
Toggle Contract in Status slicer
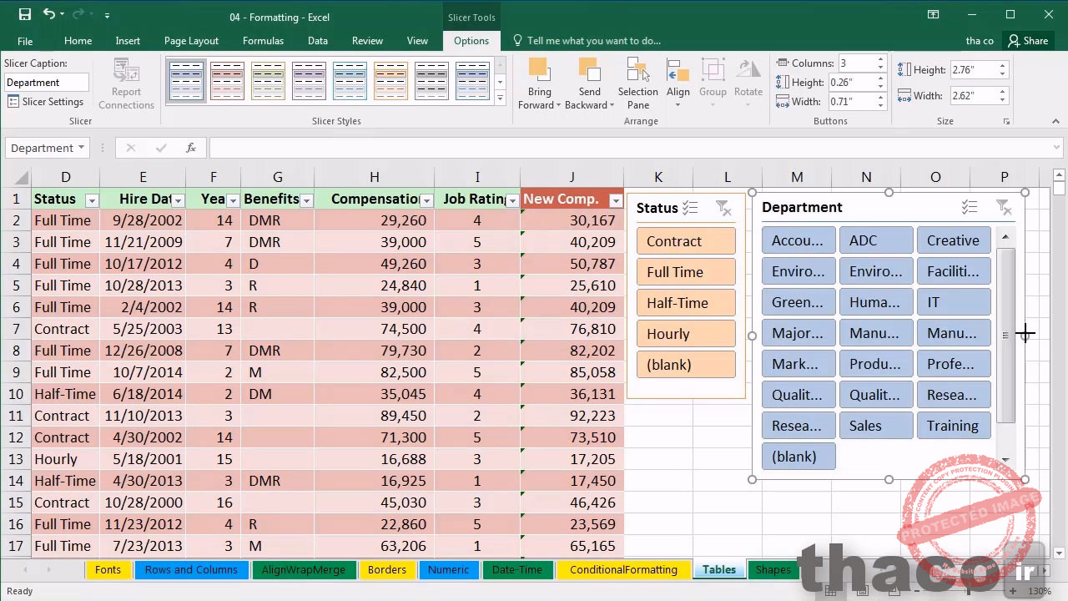pos(686,241)
